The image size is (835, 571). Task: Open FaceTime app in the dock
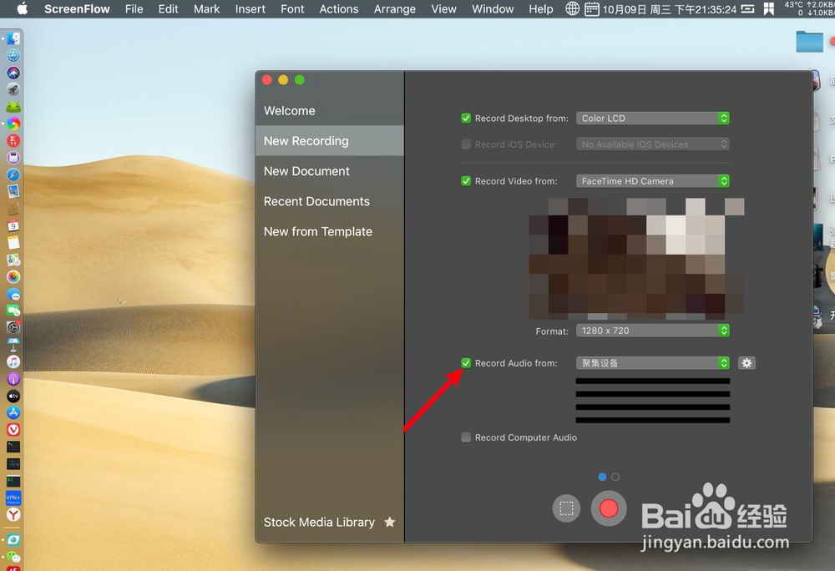pos(13,311)
